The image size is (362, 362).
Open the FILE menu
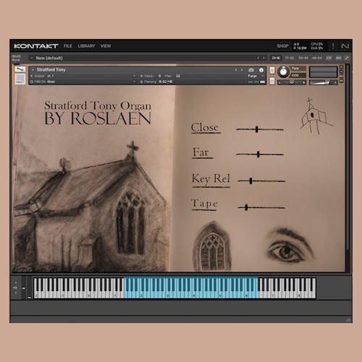[67, 46]
